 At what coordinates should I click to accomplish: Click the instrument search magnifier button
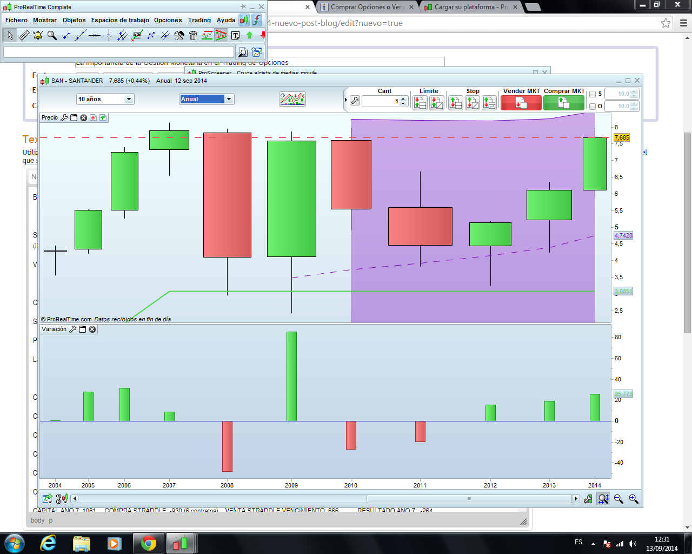[x=243, y=52]
